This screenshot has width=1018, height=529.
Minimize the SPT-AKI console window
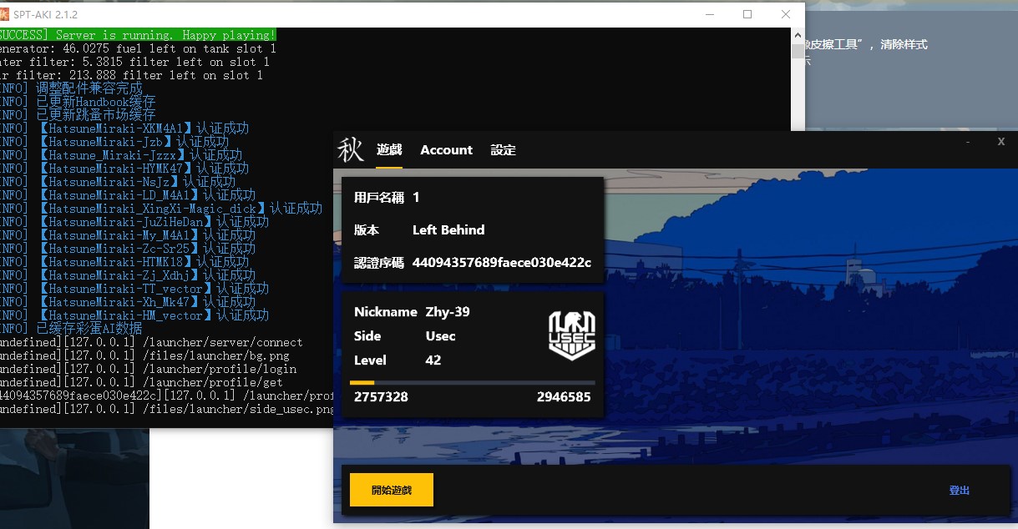pos(709,14)
